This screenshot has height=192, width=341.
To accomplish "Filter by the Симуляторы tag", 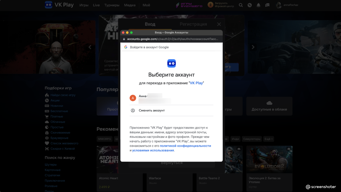I will [x=252, y=139].
